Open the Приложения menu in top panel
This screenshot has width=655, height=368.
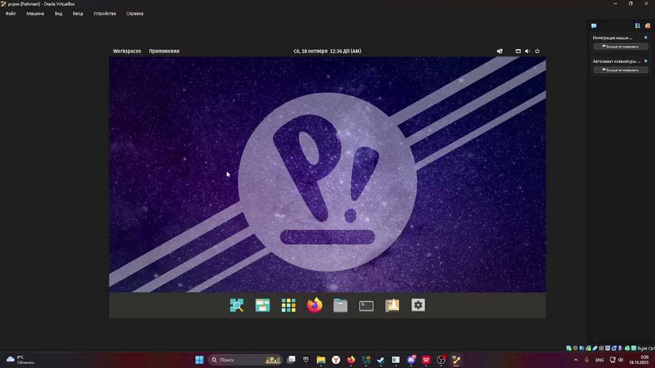(x=164, y=51)
